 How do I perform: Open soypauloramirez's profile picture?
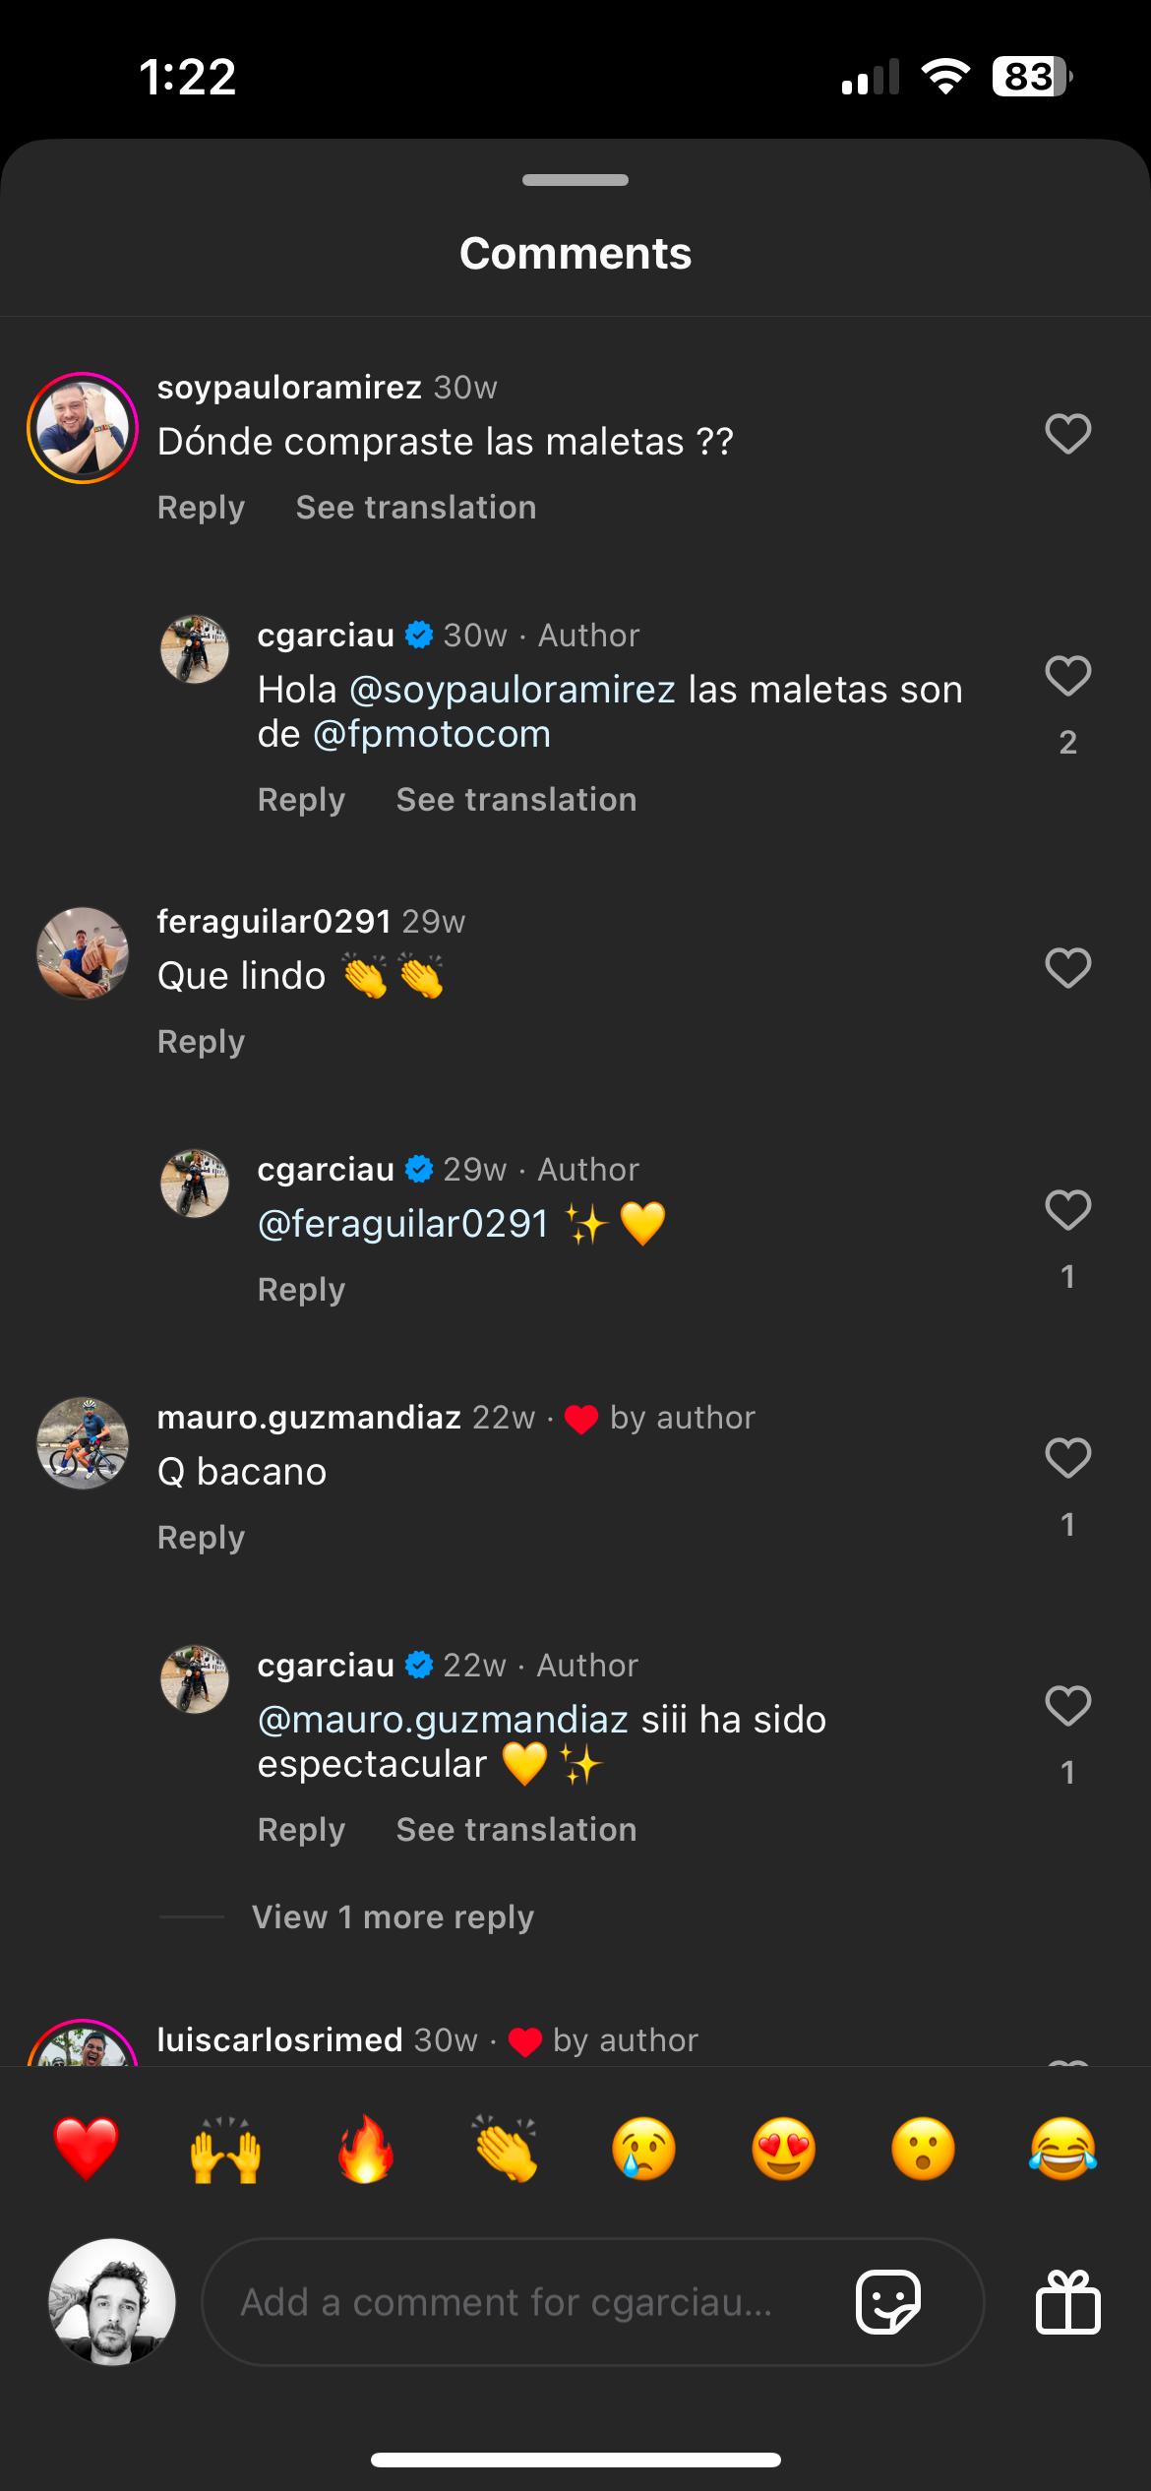pyautogui.click(x=83, y=428)
